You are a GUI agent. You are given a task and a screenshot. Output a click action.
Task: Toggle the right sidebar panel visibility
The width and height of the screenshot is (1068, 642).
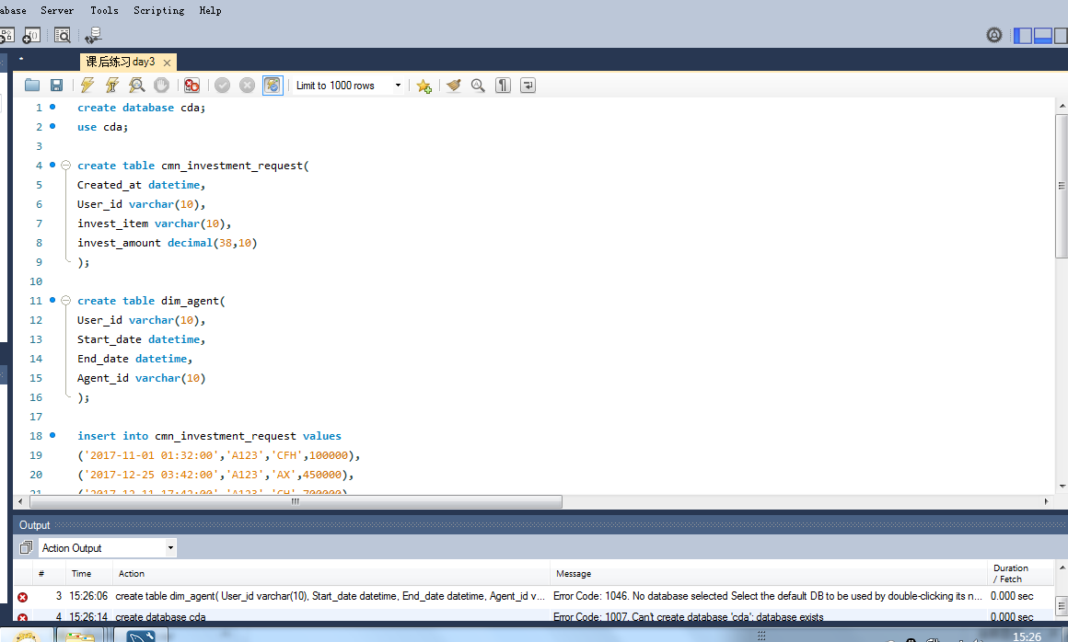click(1061, 35)
